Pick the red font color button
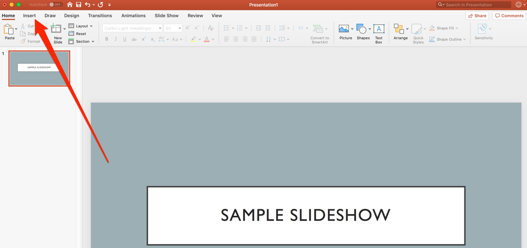 point(207,39)
